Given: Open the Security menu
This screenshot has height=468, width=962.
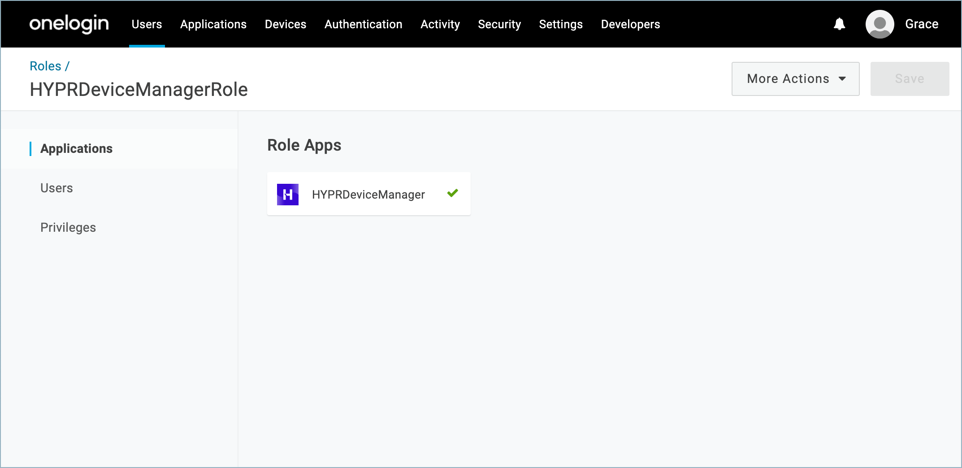Looking at the screenshot, I should click(x=499, y=24).
